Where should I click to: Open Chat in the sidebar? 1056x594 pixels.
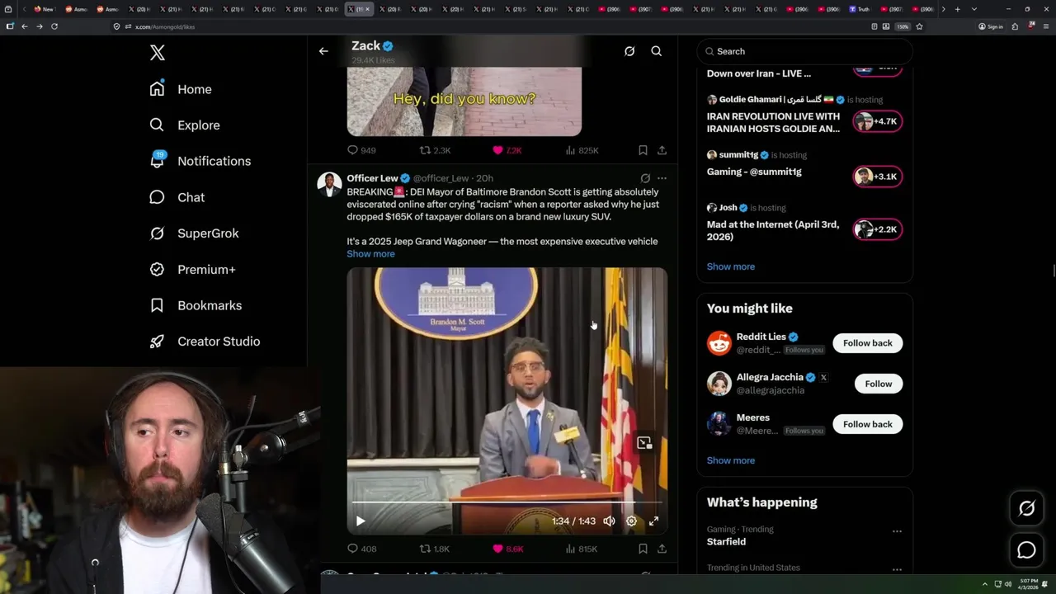coord(177,197)
